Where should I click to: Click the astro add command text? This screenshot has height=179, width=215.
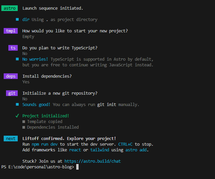(x=136, y=150)
